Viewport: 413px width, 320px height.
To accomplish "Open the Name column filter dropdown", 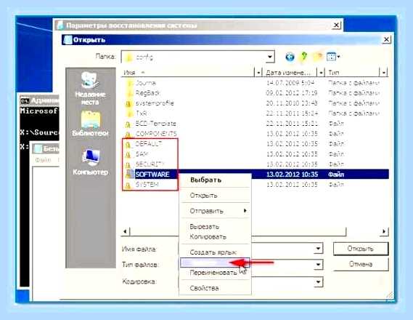I will [x=258, y=72].
